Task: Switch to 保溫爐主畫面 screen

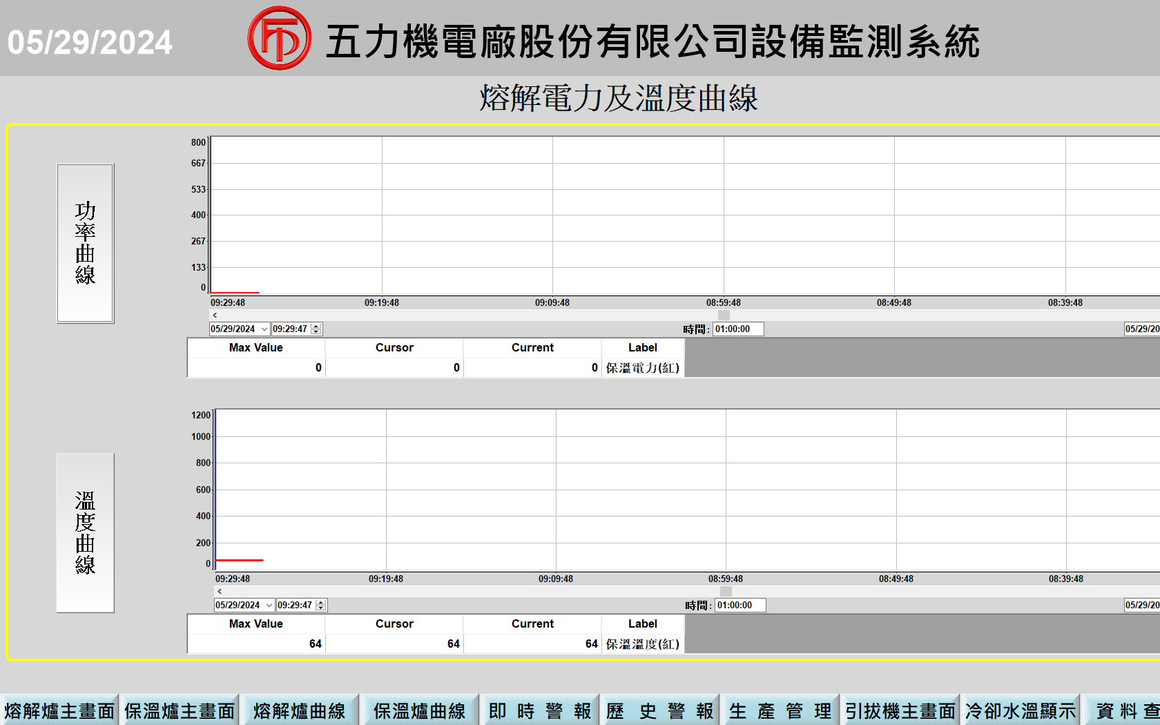Action: click(x=180, y=710)
